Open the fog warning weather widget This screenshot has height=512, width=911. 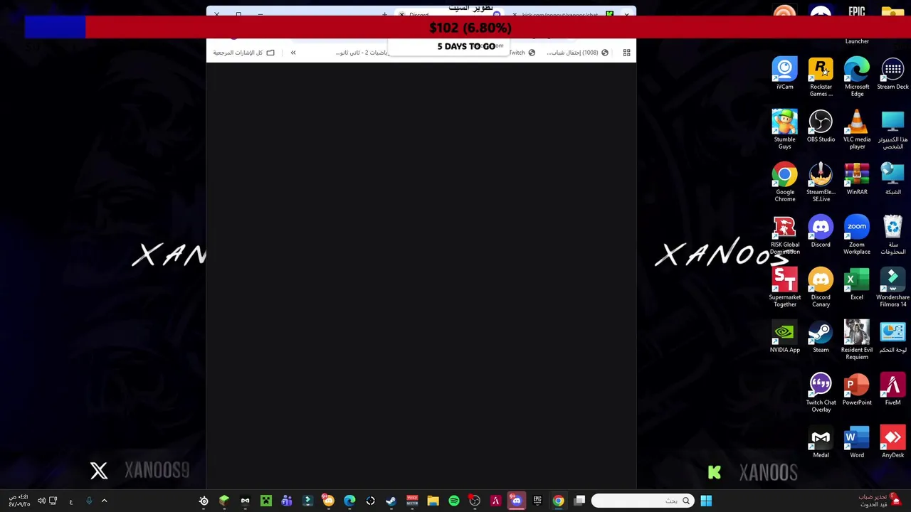pyautogui.click(x=879, y=501)
